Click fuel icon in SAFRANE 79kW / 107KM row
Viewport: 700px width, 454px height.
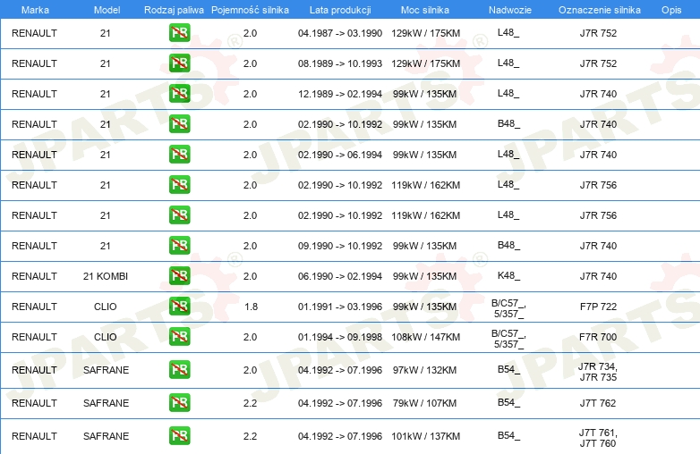pos(179,403)
